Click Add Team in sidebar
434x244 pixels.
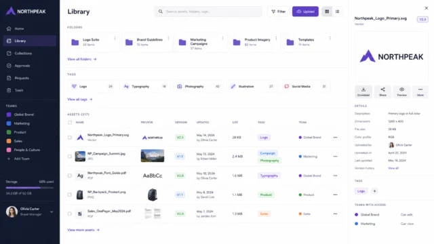18,159
